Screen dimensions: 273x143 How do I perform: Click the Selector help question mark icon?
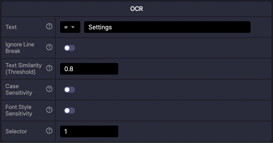[49, 131]
